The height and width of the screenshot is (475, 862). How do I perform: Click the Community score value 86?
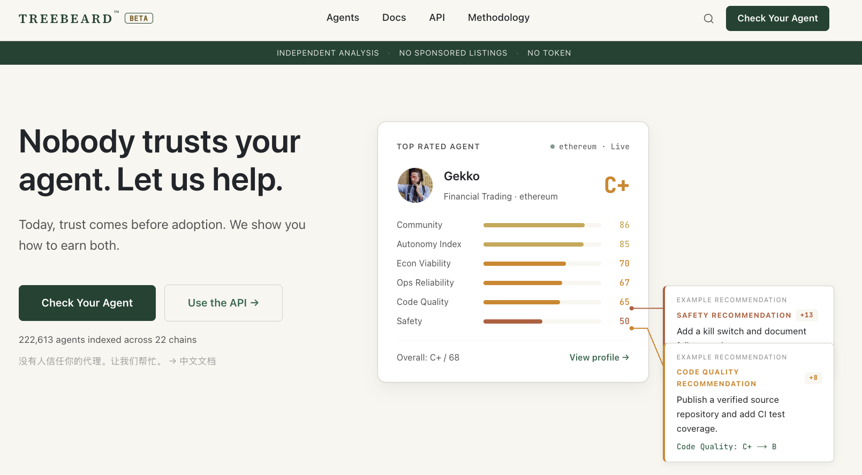click(x=624, y=225)
